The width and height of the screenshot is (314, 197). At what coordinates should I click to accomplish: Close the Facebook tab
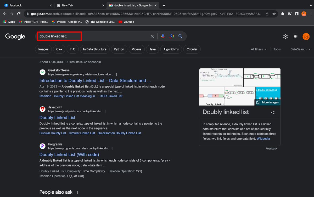click(51, 5)
